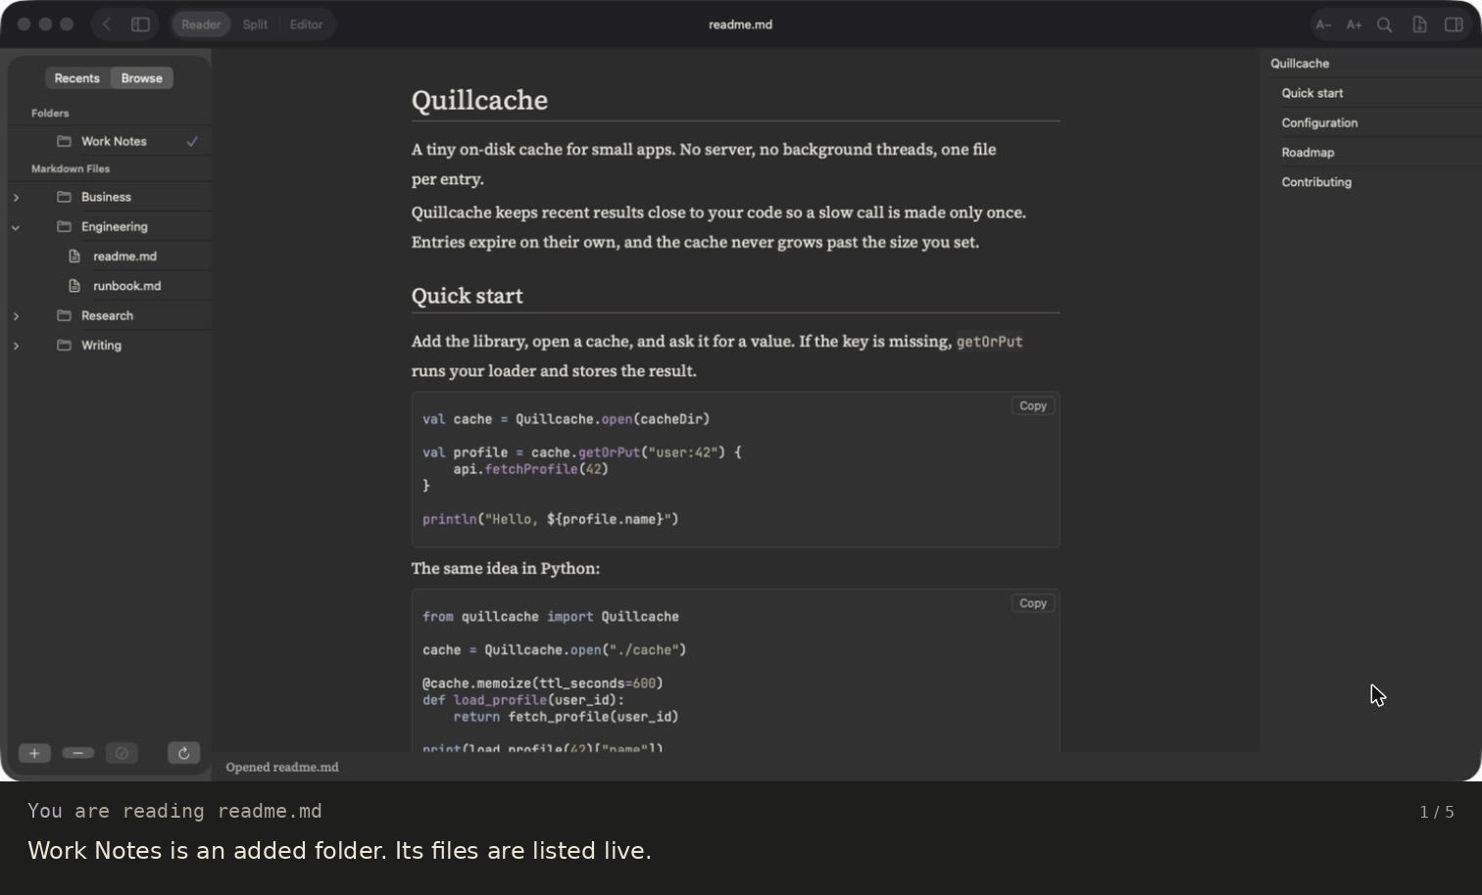Image resolution: width=1482 pixels, height=895 pixels.
Task: Copy the Kotlin code block
Action: click(1033, 405)
